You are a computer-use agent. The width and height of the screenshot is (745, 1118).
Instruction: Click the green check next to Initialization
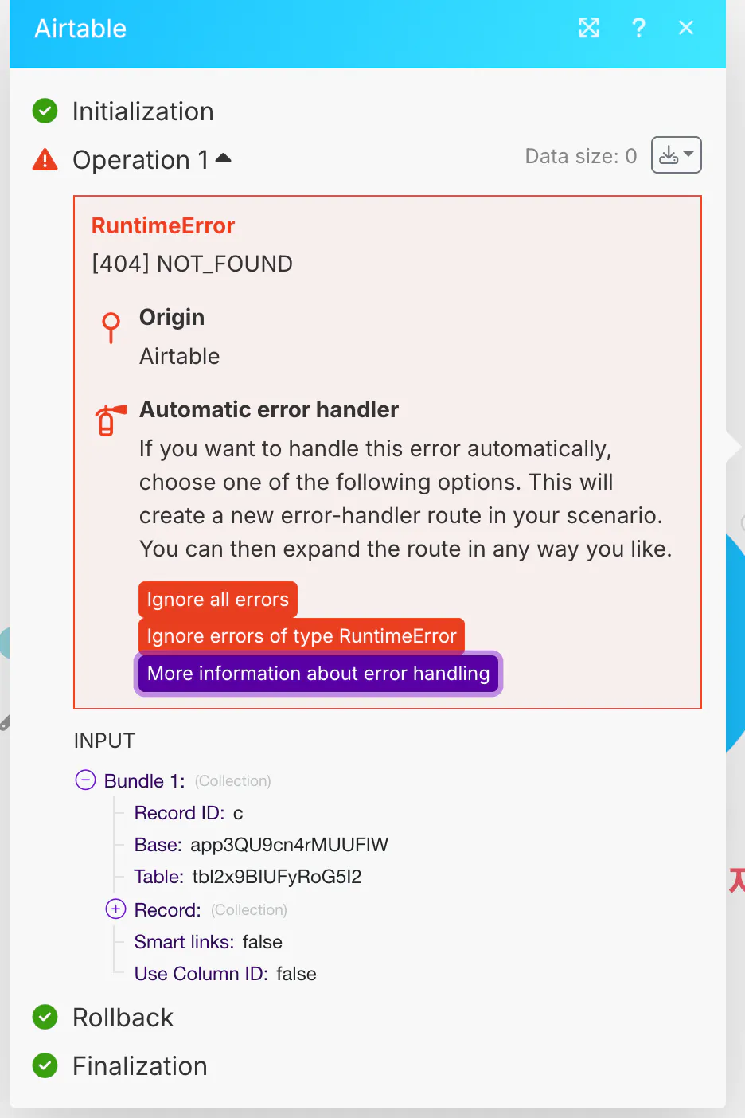45,111
